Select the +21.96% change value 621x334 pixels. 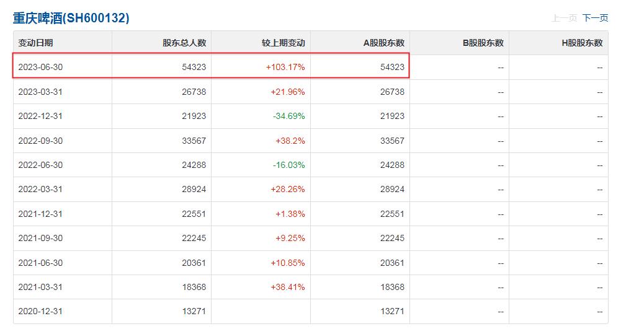[287, 92]
